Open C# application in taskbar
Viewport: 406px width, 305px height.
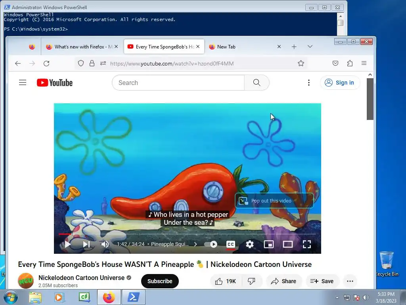[84, 297]
